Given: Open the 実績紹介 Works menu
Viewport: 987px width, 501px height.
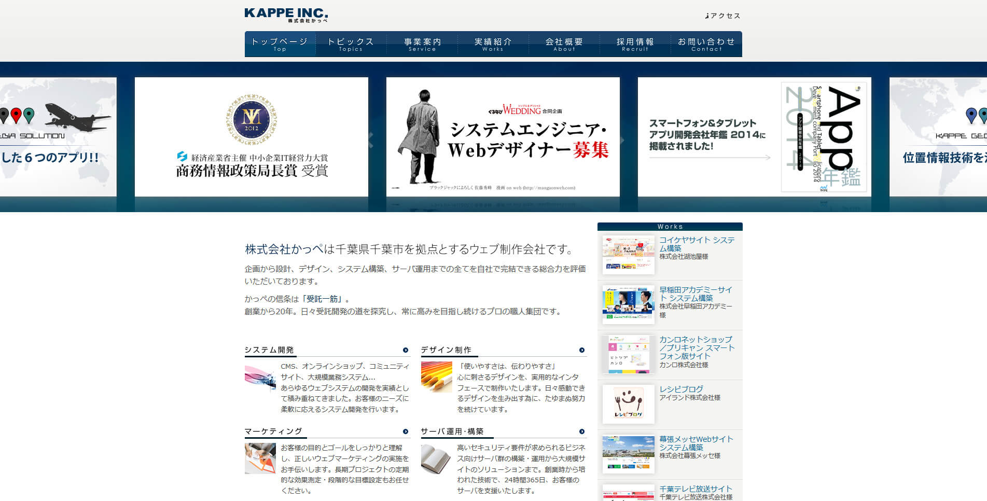Looking at the screenshot, I should click(493, 44).
